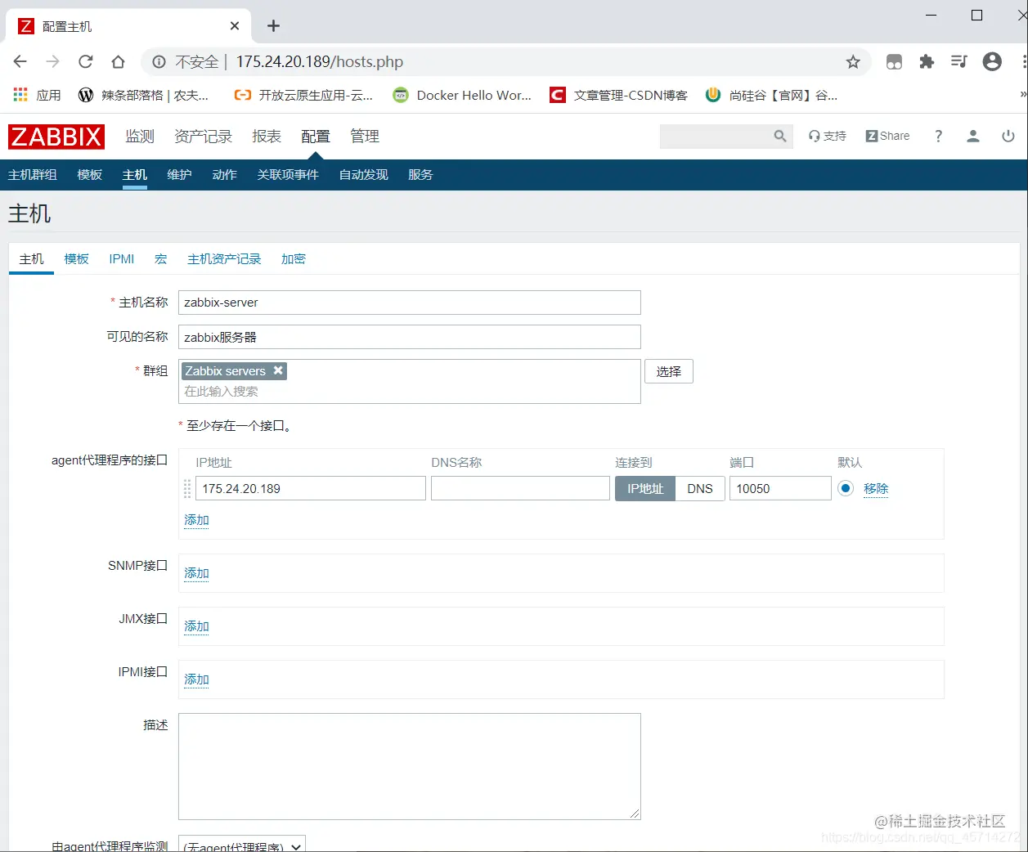The image size is (1028, 852).
Task: Remove Zabbix servers group tag
Action: coord(278,370)
